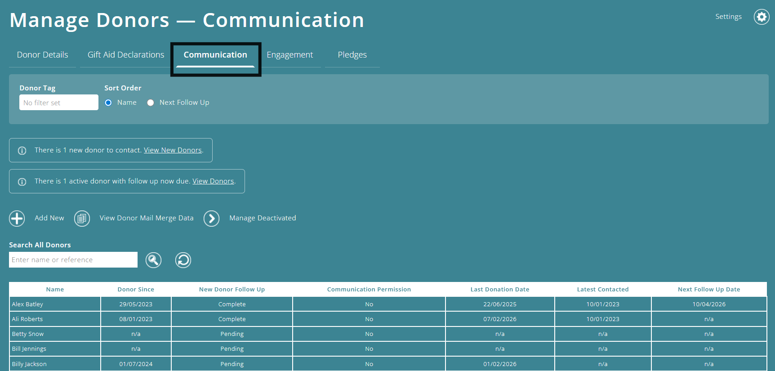
Task: Click the 29/05/2023 donor since cell
Action: pyautogui.click(x=136, y=304)
